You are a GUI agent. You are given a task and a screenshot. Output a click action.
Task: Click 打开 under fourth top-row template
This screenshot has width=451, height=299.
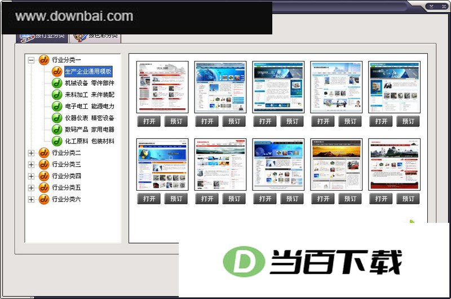[322, 121]
